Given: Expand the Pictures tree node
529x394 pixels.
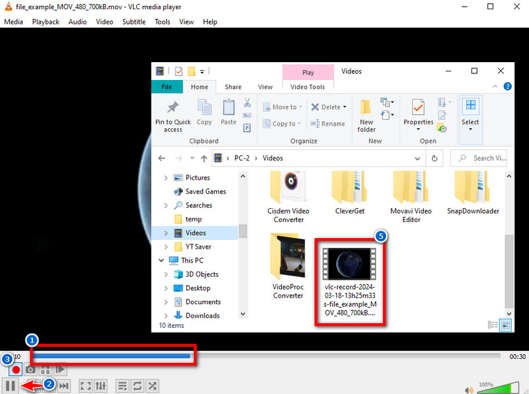Looking at the screenshot, I should tap(166, 178).
